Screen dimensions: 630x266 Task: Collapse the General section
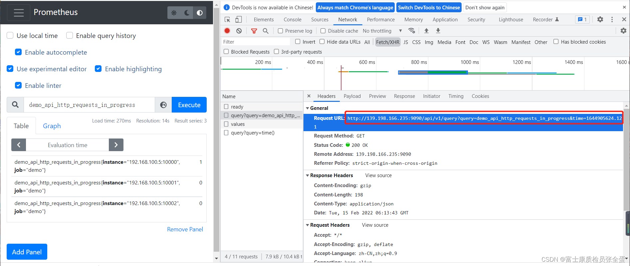308,108
